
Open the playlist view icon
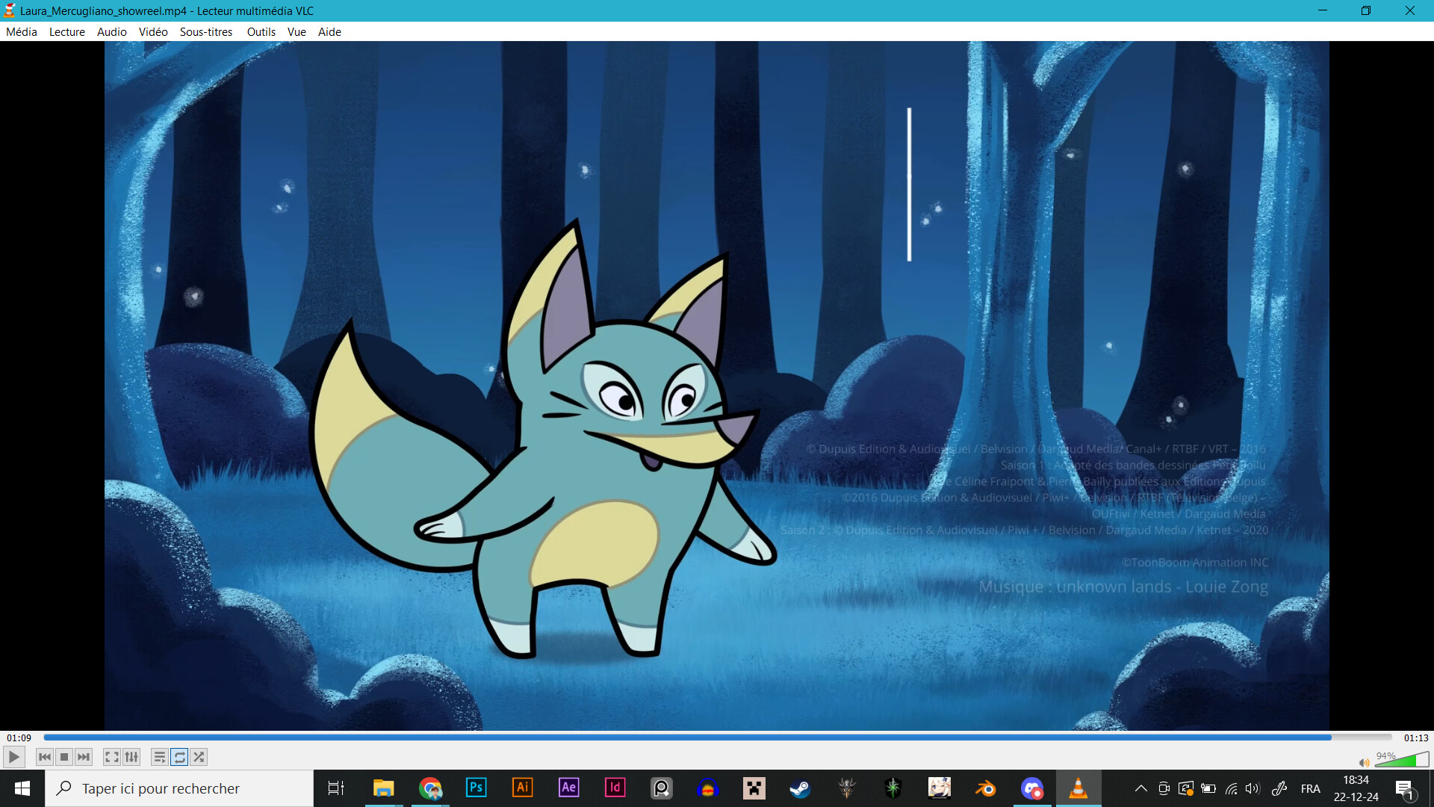point(159,757)
